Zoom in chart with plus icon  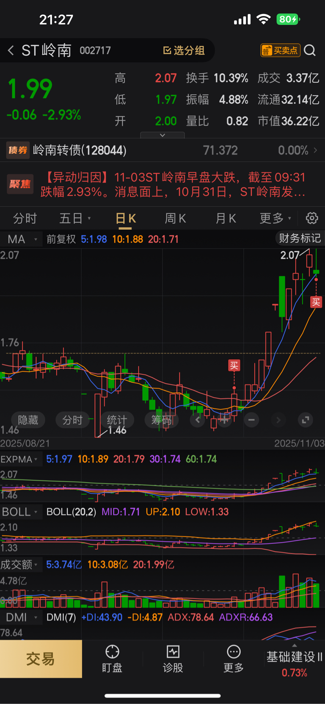coord(224,420)
